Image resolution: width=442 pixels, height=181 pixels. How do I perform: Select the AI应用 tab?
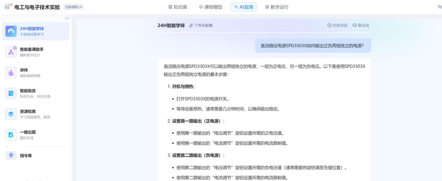(244, 7)
